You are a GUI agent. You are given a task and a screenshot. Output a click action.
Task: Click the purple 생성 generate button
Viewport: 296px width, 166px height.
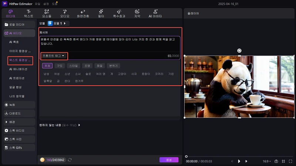[169, 160]
